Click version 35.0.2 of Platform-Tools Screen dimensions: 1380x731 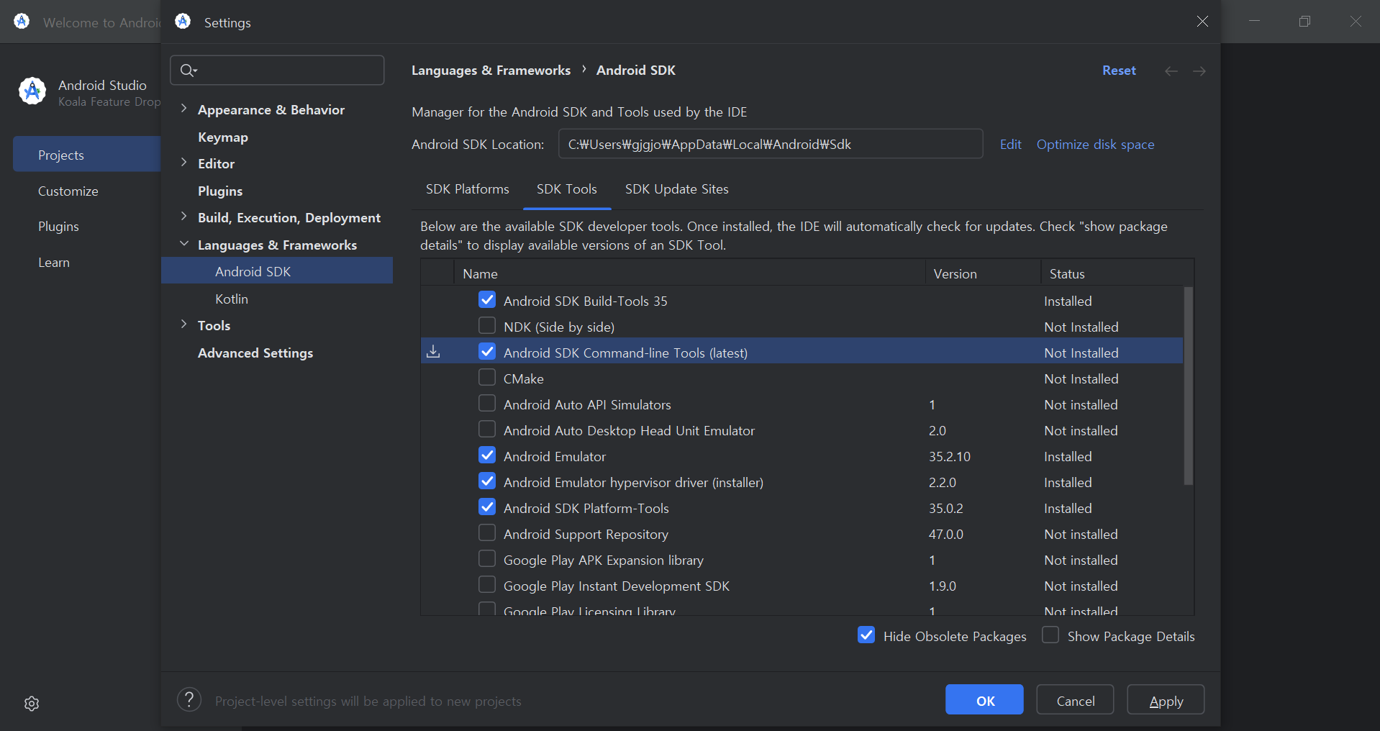pos(946,508)
